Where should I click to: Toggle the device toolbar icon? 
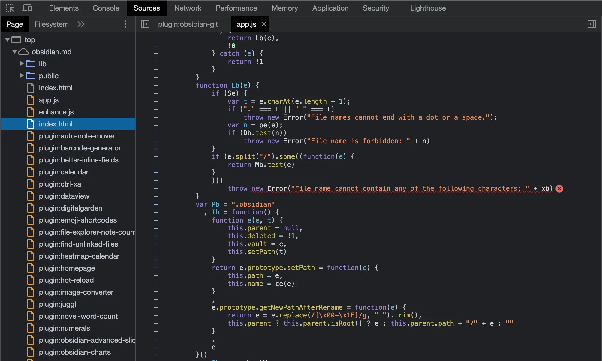[x=27, y=8]
